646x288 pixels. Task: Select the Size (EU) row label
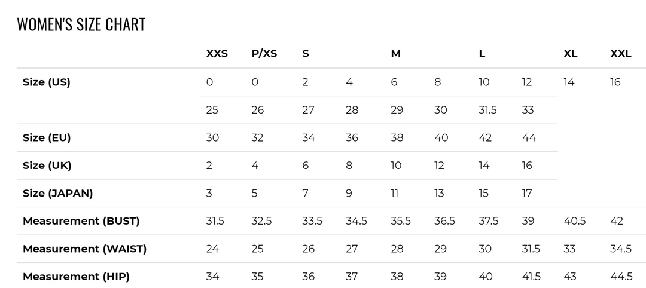[47, 138]
